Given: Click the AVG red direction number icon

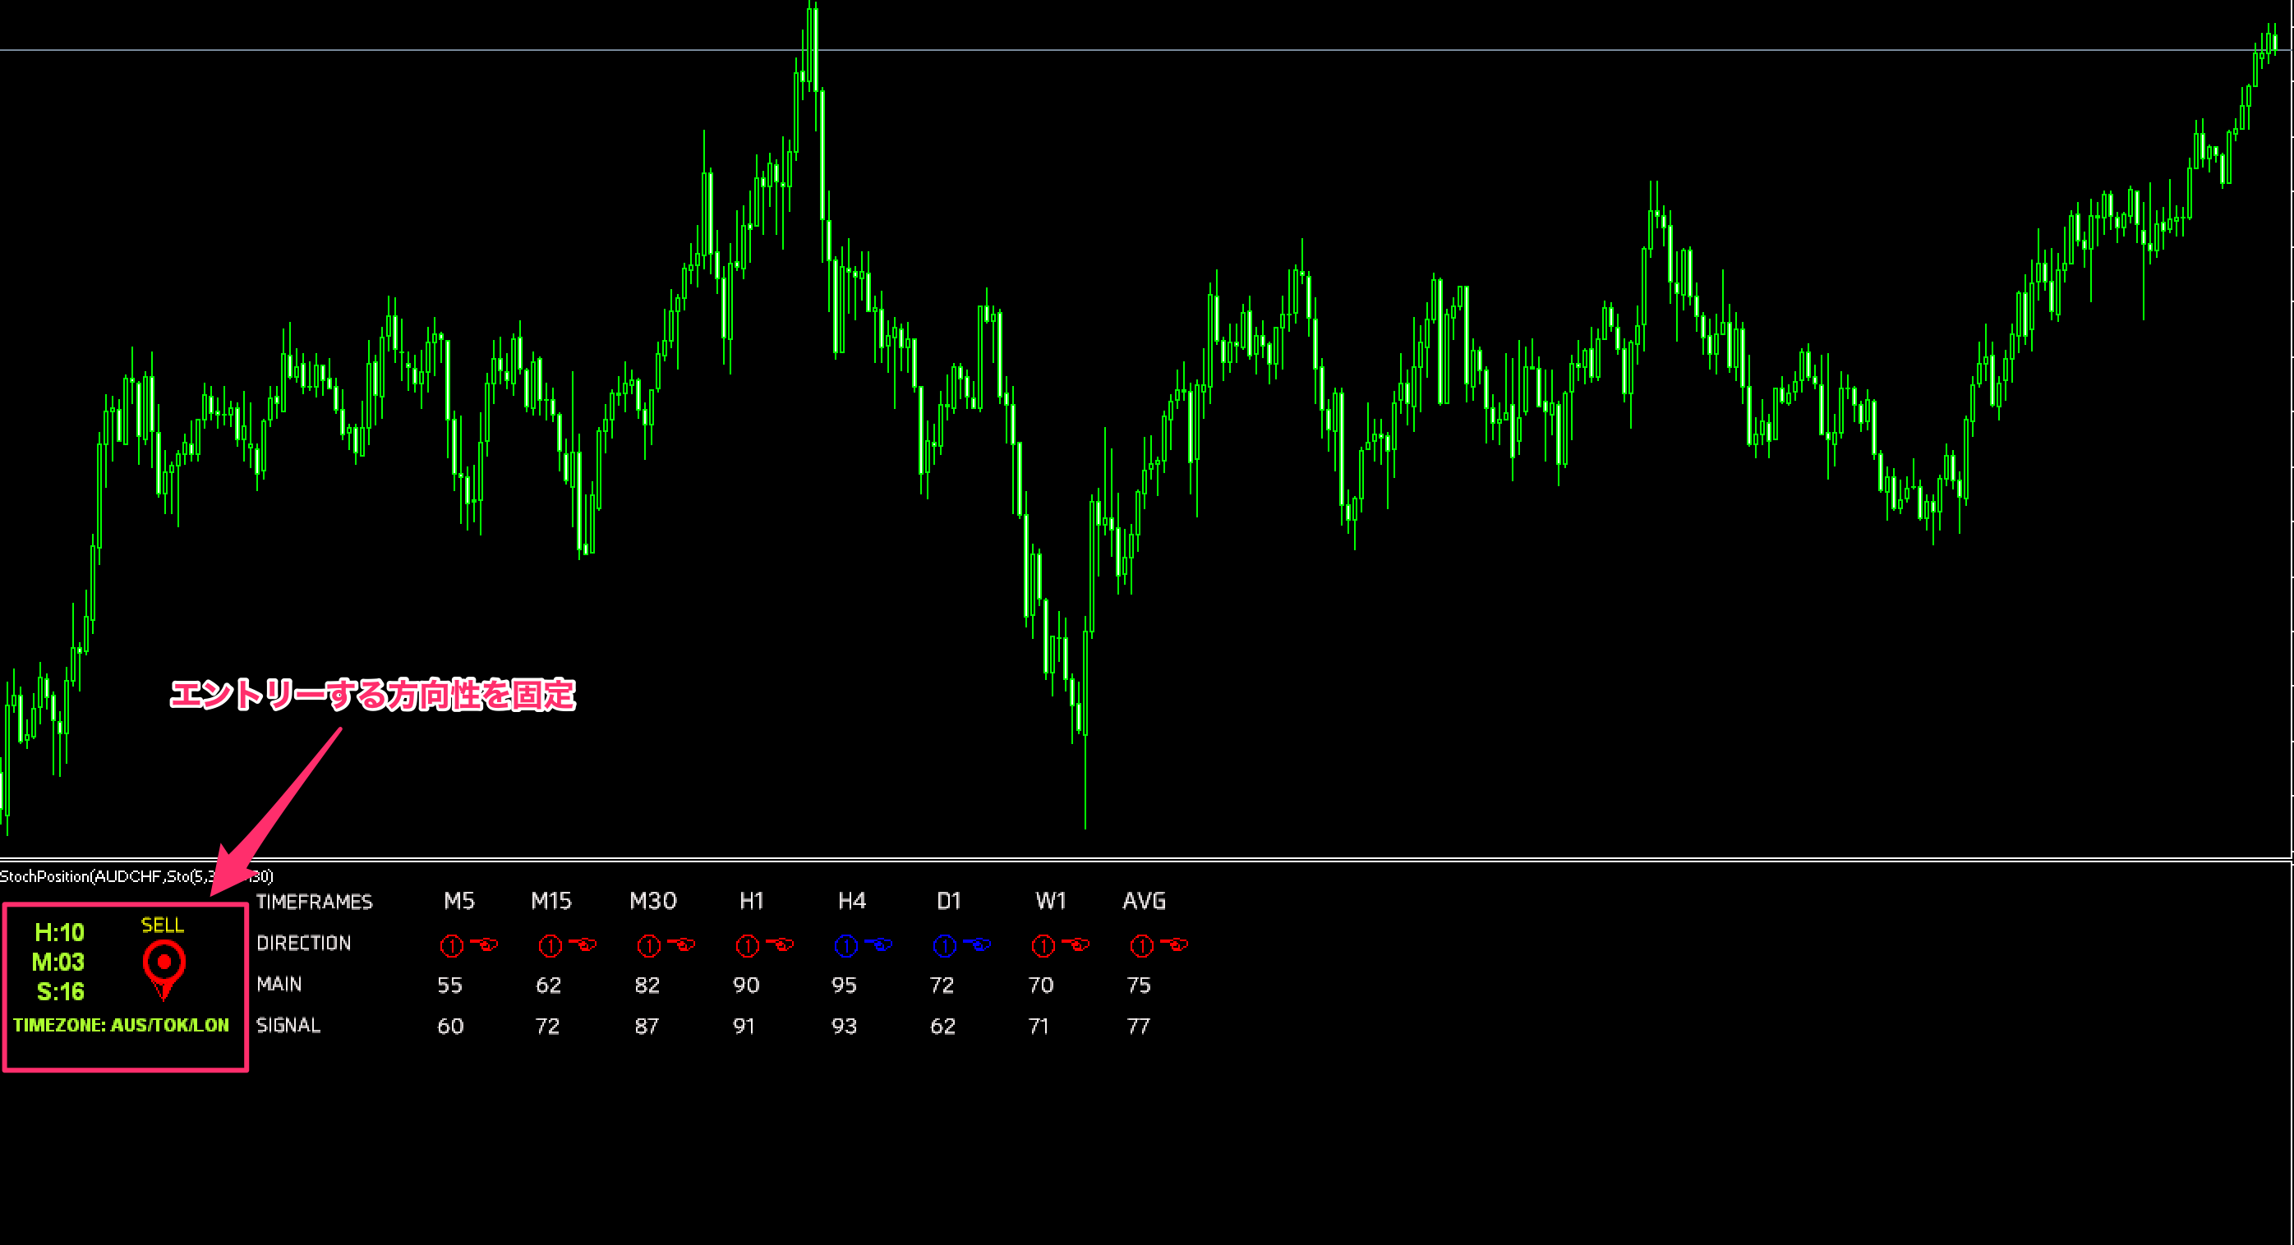Looking at the screenshot, I should (x=1141, y=945).
